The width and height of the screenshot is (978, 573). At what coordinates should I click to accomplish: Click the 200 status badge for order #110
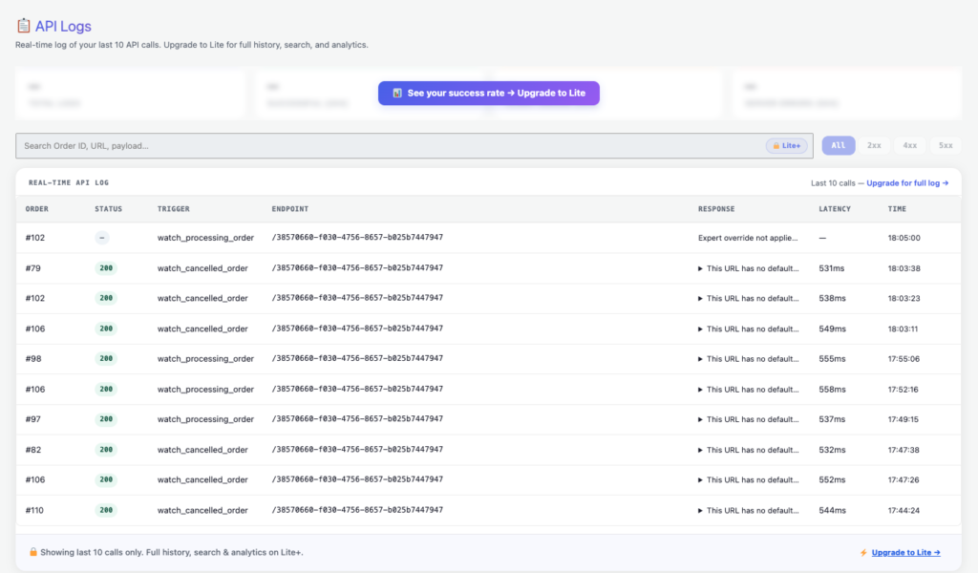tap(106, 510)
